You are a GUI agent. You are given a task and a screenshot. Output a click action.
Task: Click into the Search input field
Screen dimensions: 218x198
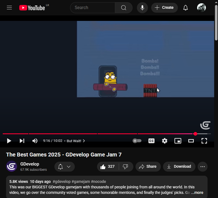pos(93,8)
